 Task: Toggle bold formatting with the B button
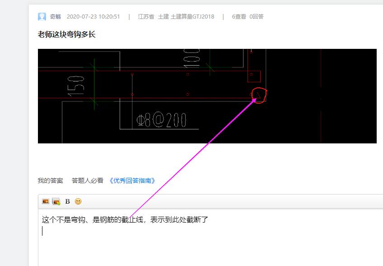[68, 201]
